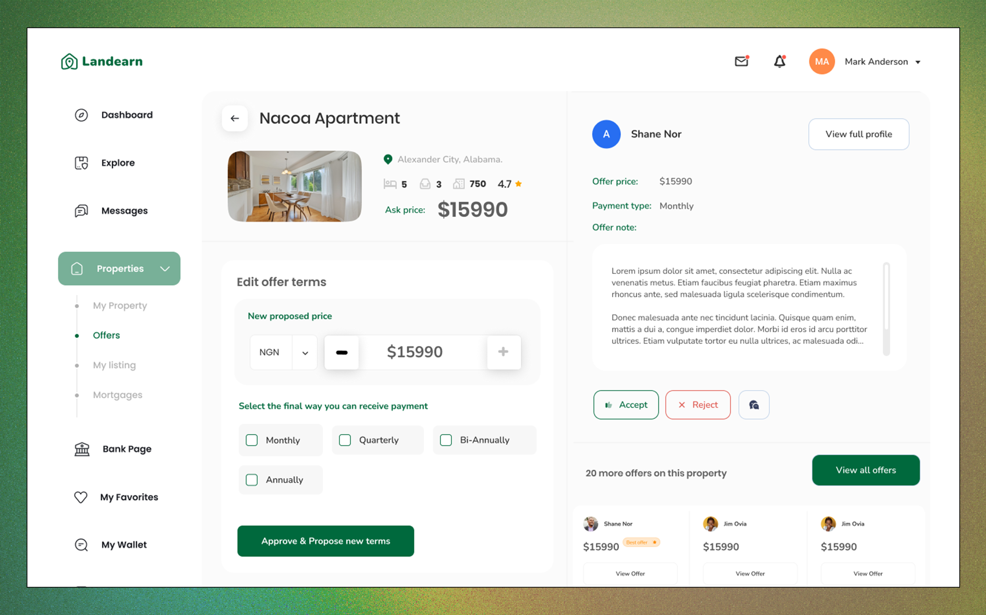Navigate to My Listing section
This screenshot has width=986, height=615.
click(x=114, y=365)
